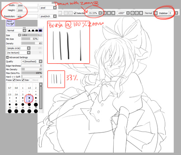The width and height of the screenshot is (181, 155).
Task: Click the brush size list scrollbar thumb
Action: tap(41, 97)
